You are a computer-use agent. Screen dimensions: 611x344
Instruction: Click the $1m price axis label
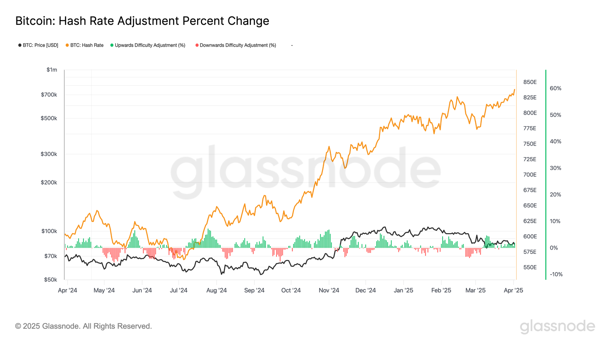[x=52, y=70]
